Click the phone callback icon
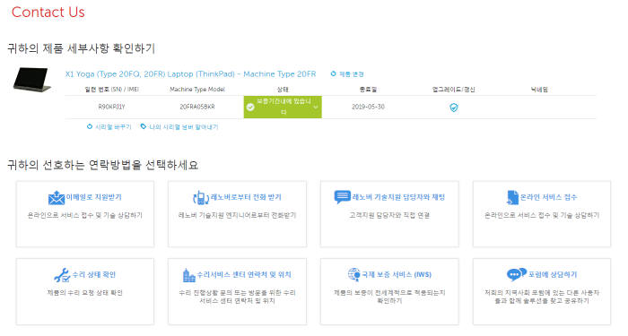This screenshot has width=628, height=336. point(201,198)
